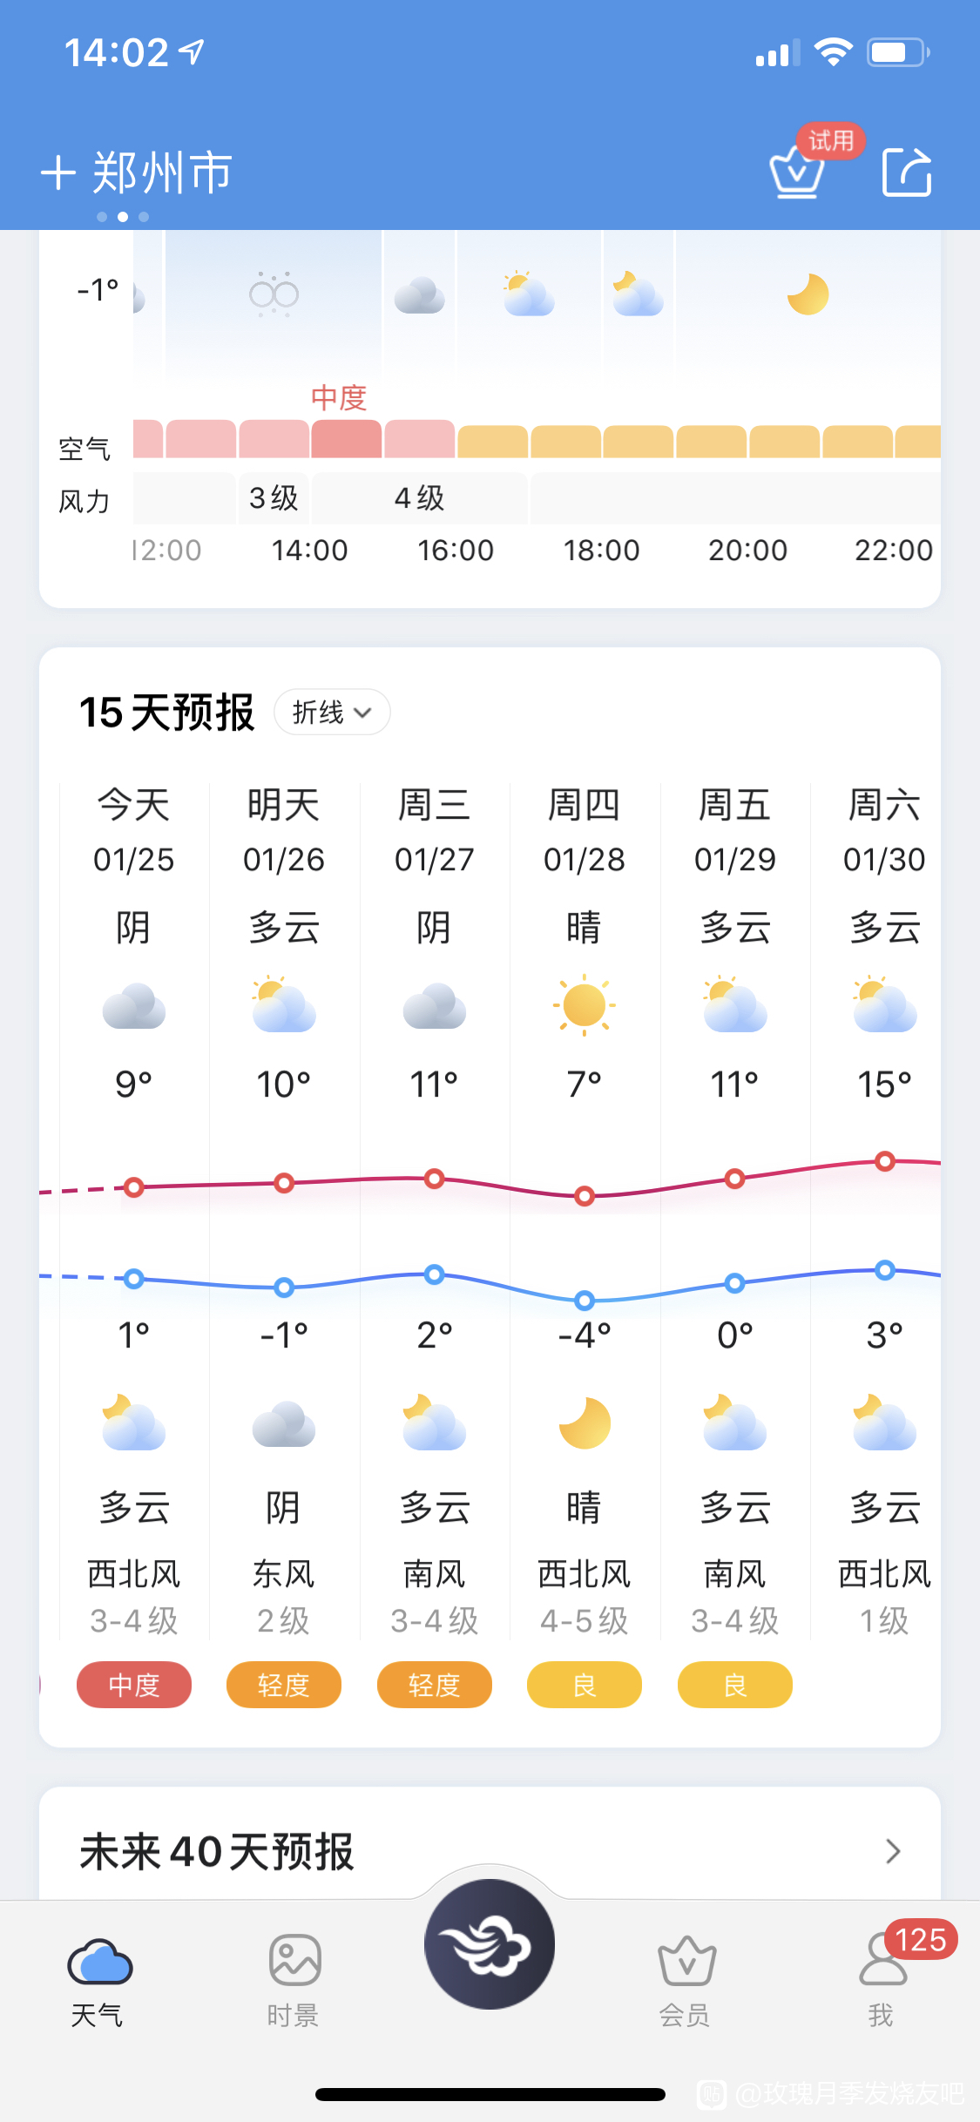Tap the plus icon to add city
Screen dimensions: 980x2122
[58, 172]
